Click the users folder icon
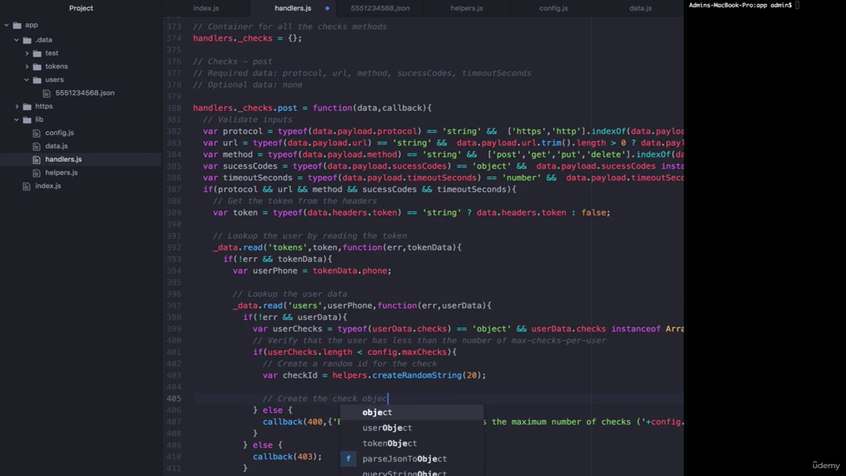 38,79
